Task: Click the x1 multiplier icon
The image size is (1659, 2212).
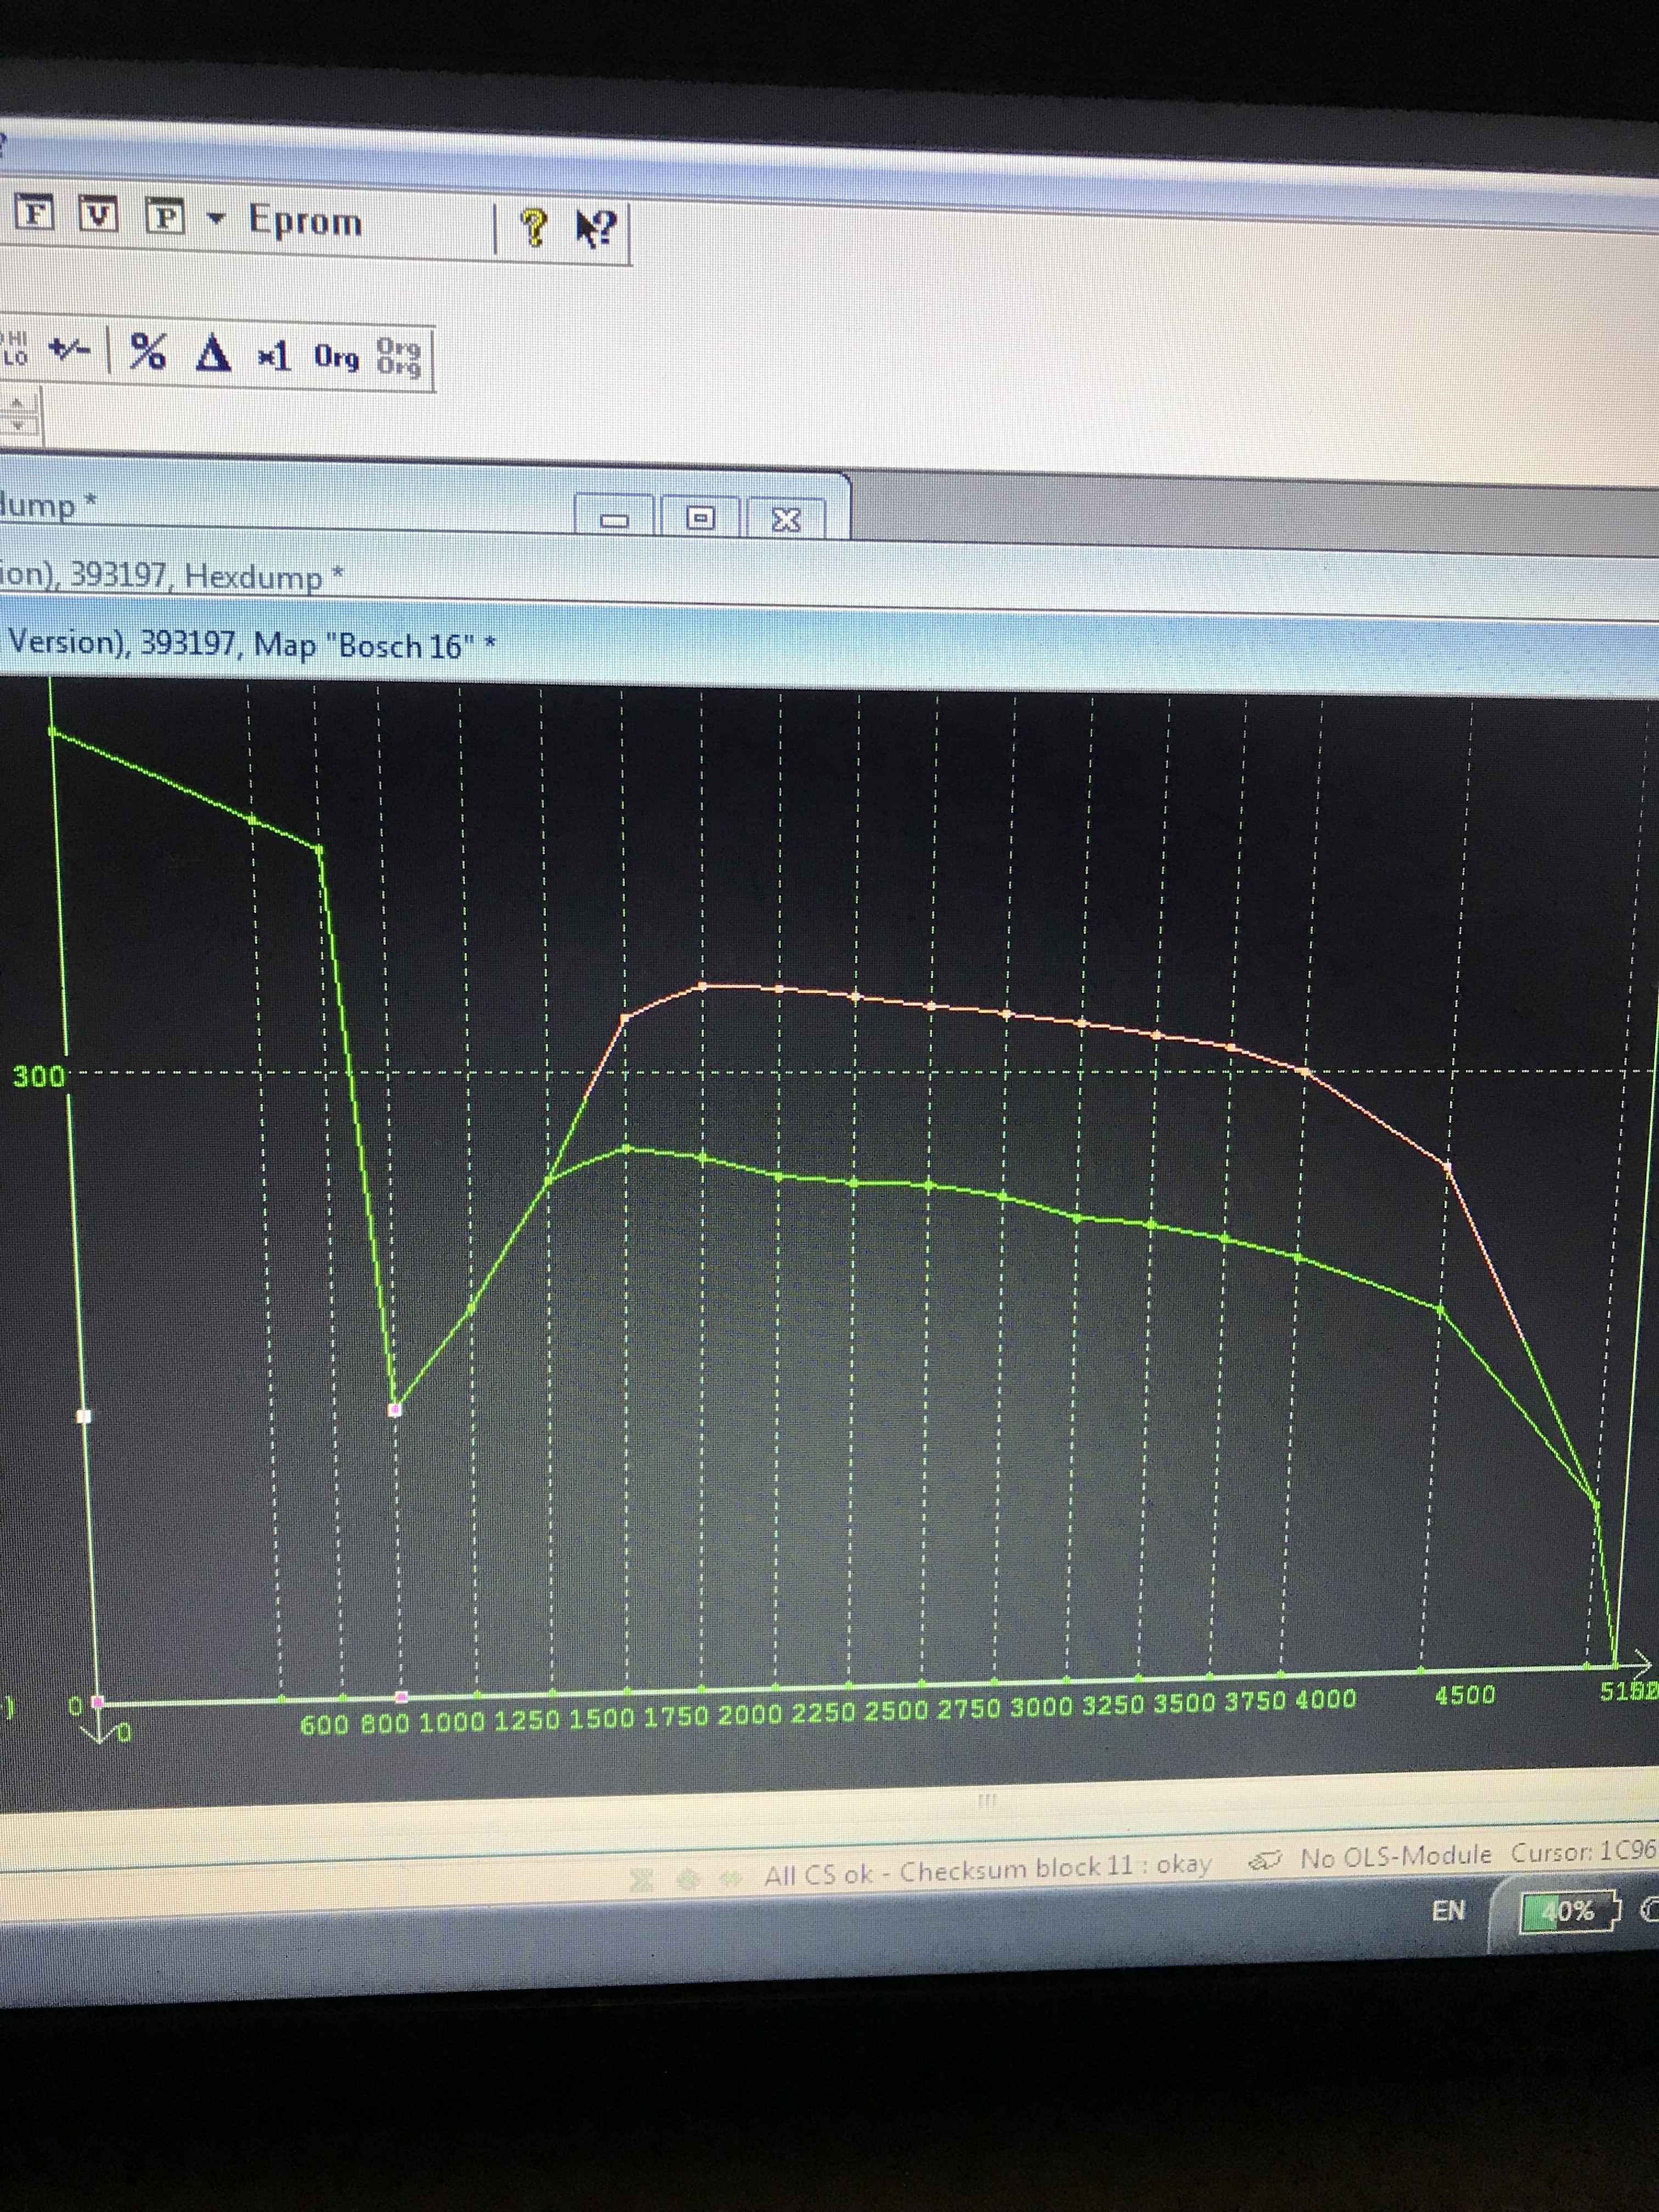Action: click(273, 355)
